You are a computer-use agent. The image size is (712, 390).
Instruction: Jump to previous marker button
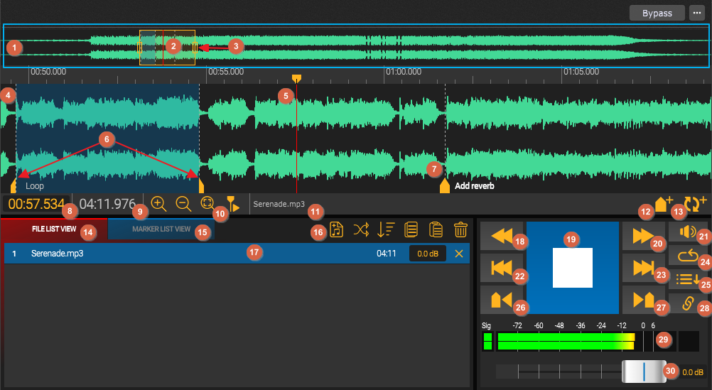coord(502,300)
